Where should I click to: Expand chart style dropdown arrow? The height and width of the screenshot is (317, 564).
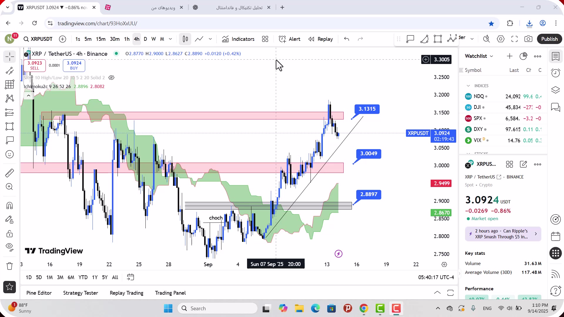pos(210,39)
